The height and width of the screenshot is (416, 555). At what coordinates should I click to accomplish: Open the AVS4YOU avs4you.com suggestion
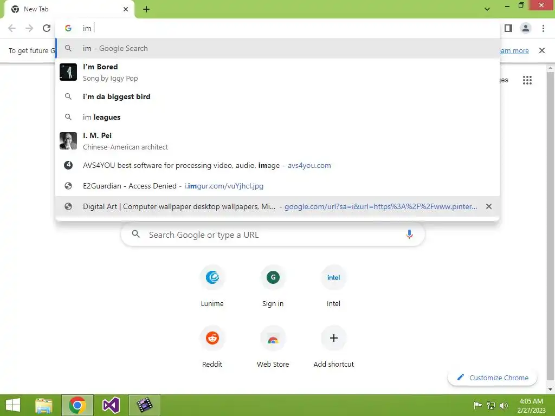(x=277, y=165)
